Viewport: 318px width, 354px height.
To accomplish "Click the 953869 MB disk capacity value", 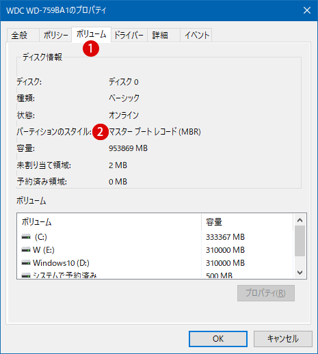I will click(x=128, y=148).
